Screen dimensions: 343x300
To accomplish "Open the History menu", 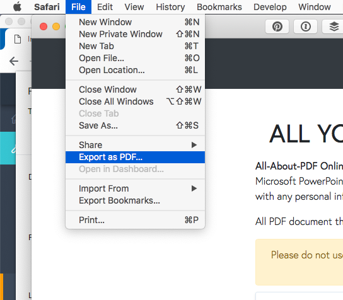I will click(170, 7).
